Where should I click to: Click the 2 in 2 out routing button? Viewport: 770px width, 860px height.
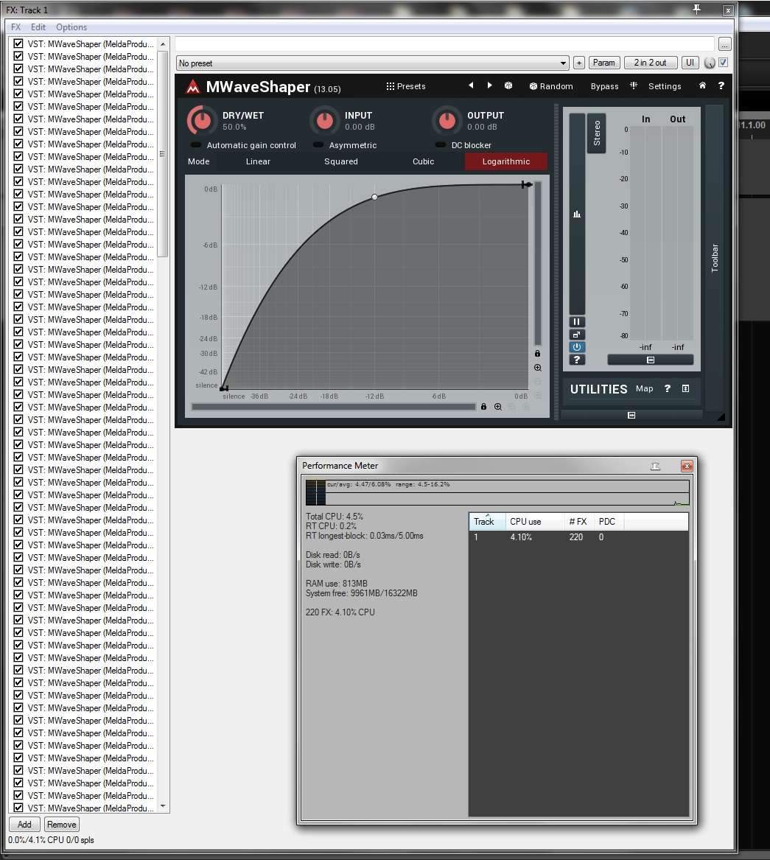[x=651, y=63]
